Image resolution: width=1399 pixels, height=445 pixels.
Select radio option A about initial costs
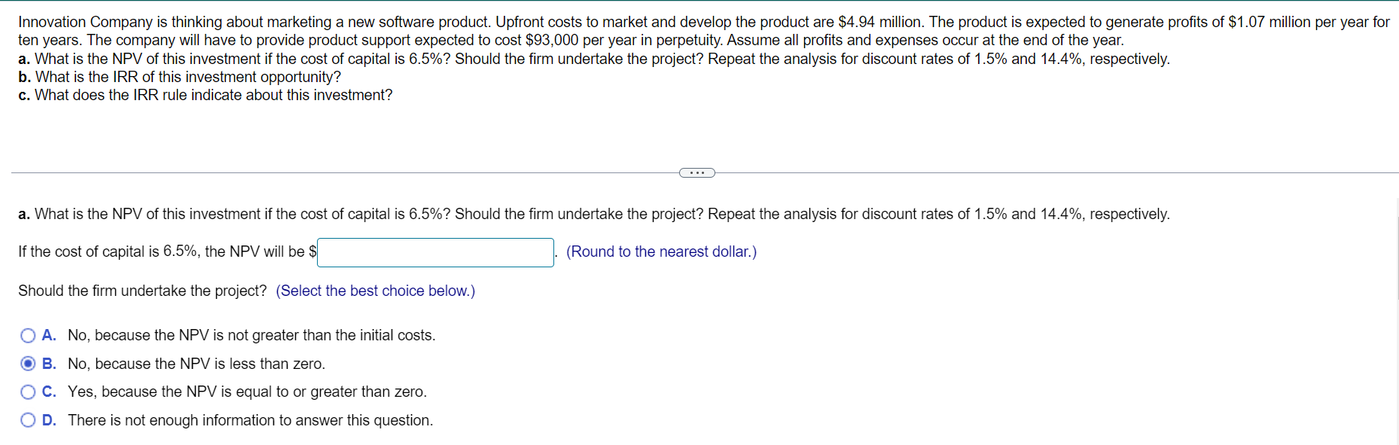pyautogui.click(x=28, y=335)
